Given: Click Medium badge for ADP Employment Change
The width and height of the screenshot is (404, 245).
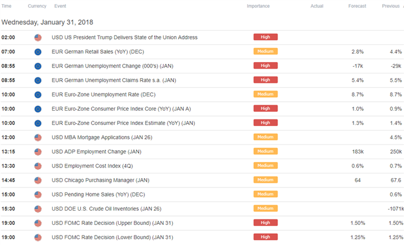Looking at the screenshot, I should (266, 151).
